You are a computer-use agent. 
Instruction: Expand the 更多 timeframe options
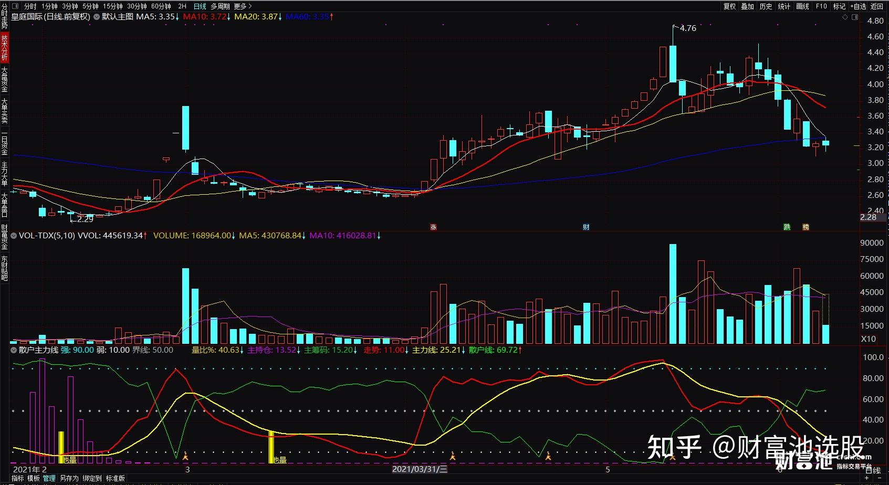tap(243, 6)
